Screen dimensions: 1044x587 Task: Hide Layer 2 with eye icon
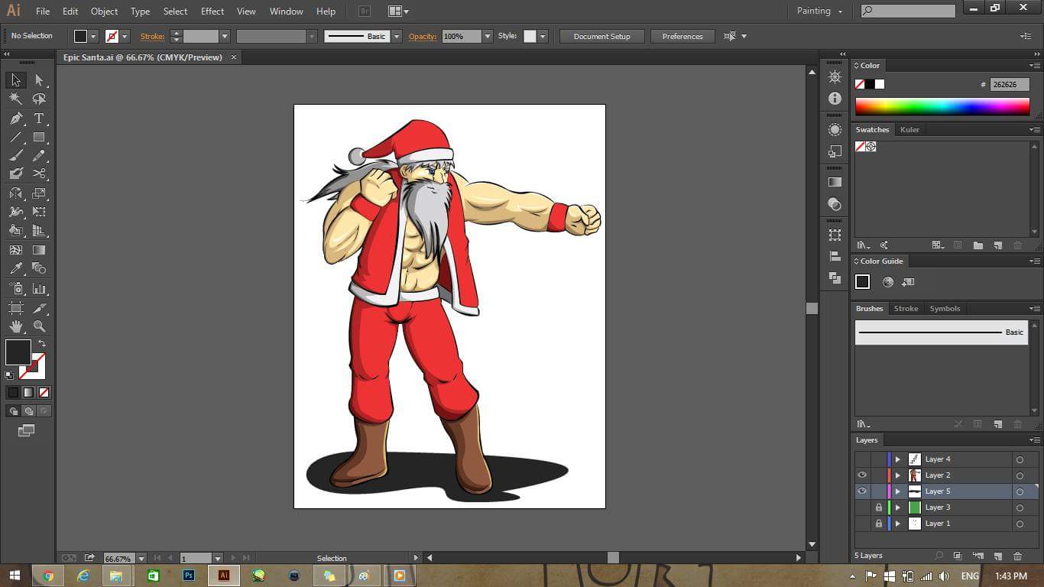pos(862,475)
